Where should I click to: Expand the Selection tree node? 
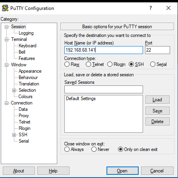[x=14, y=90]
